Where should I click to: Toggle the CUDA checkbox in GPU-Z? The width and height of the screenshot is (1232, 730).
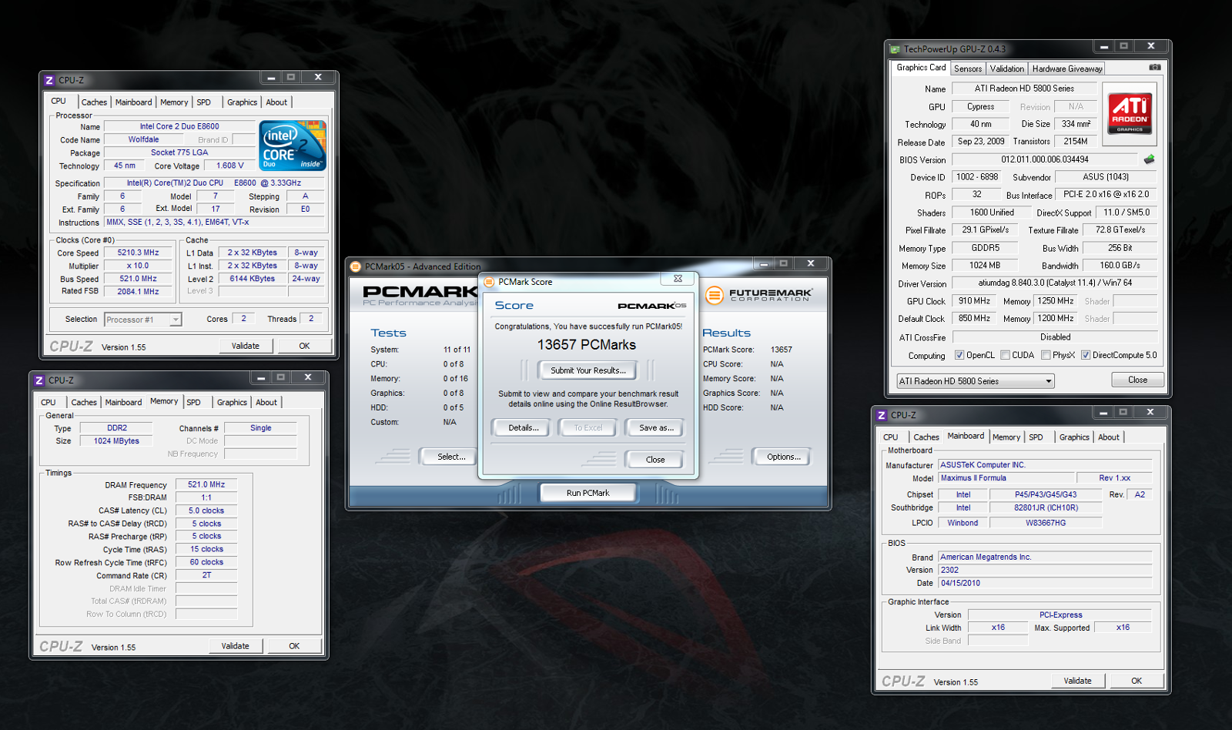(1005, 355)
